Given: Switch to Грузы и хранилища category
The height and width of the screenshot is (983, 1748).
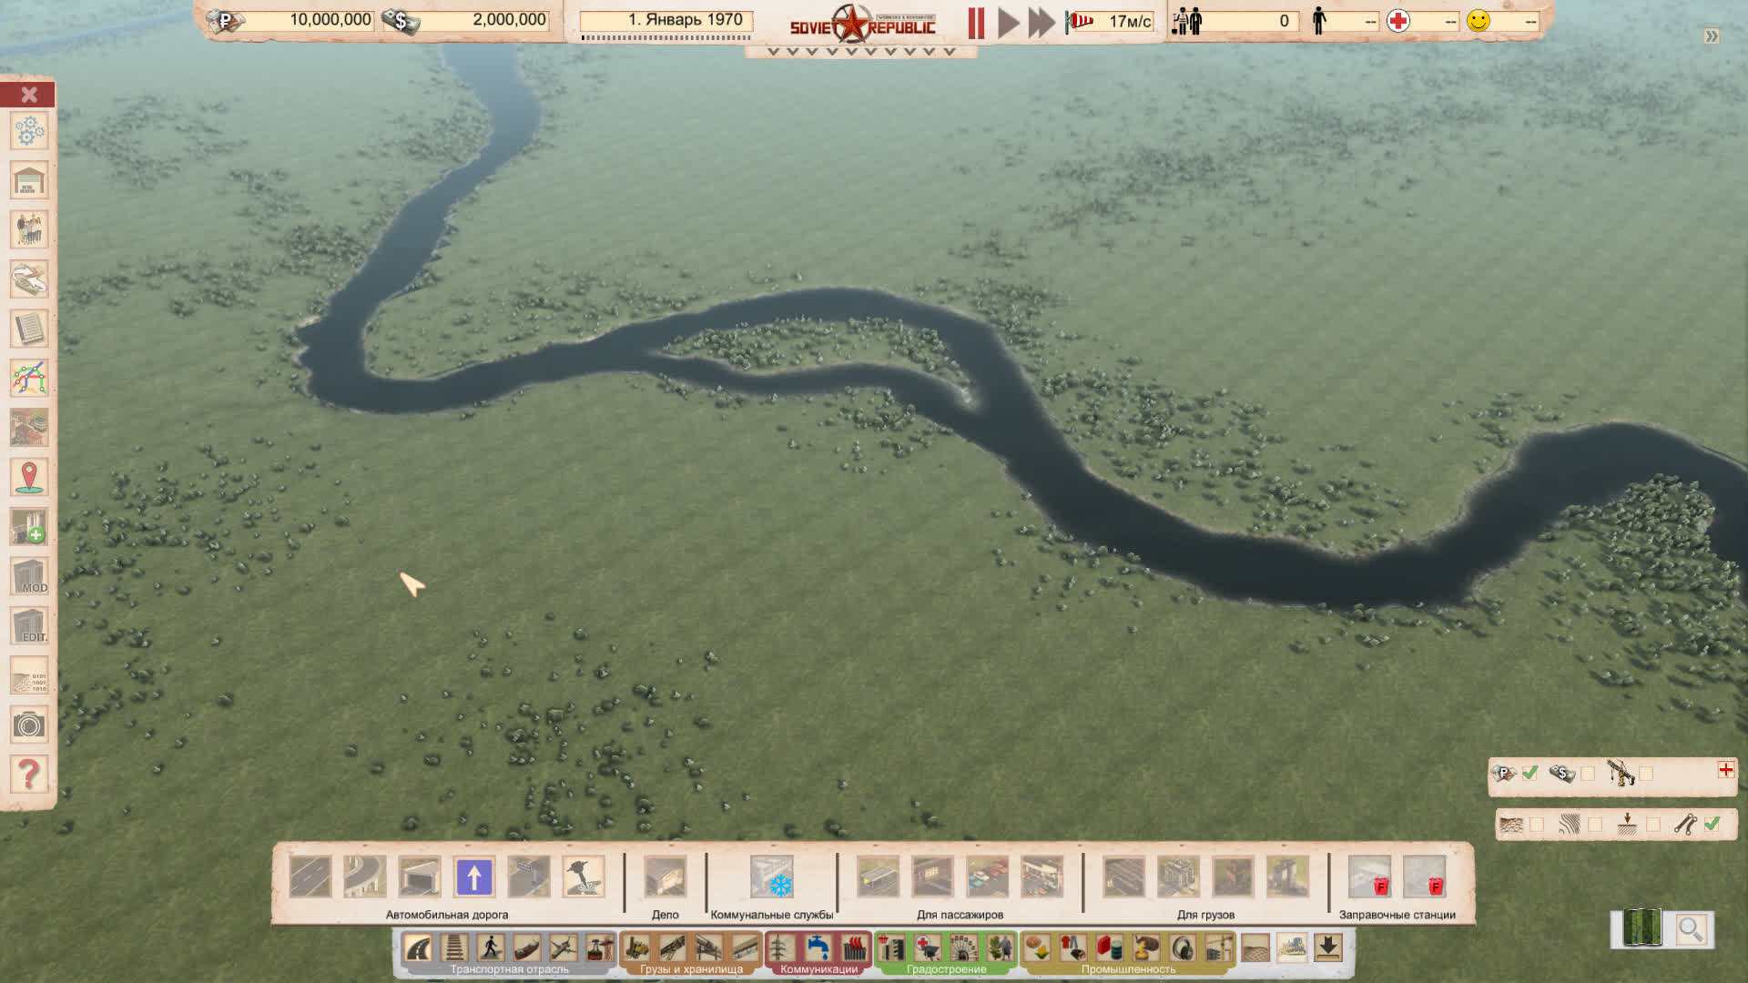Looking at the screenshot, I should point(691,969).
